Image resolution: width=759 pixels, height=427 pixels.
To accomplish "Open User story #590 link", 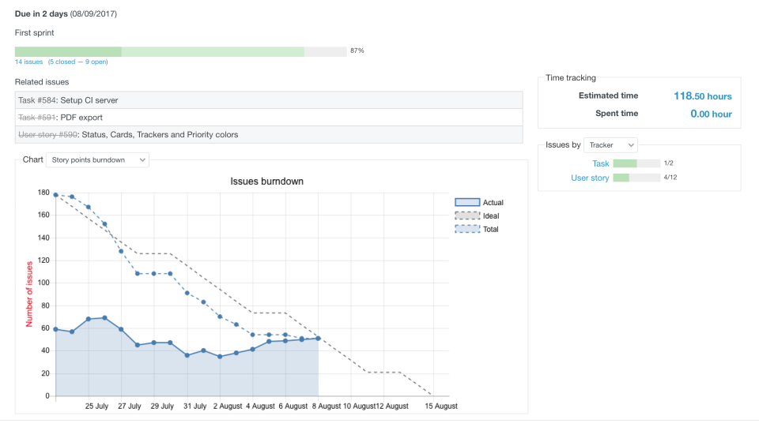I will 47,134.
